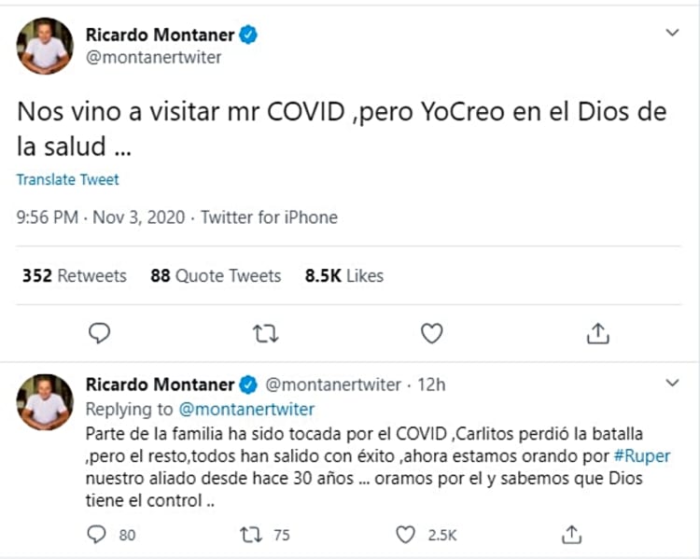
Task: Share the main tweet
Action: [x=598, y=333]
